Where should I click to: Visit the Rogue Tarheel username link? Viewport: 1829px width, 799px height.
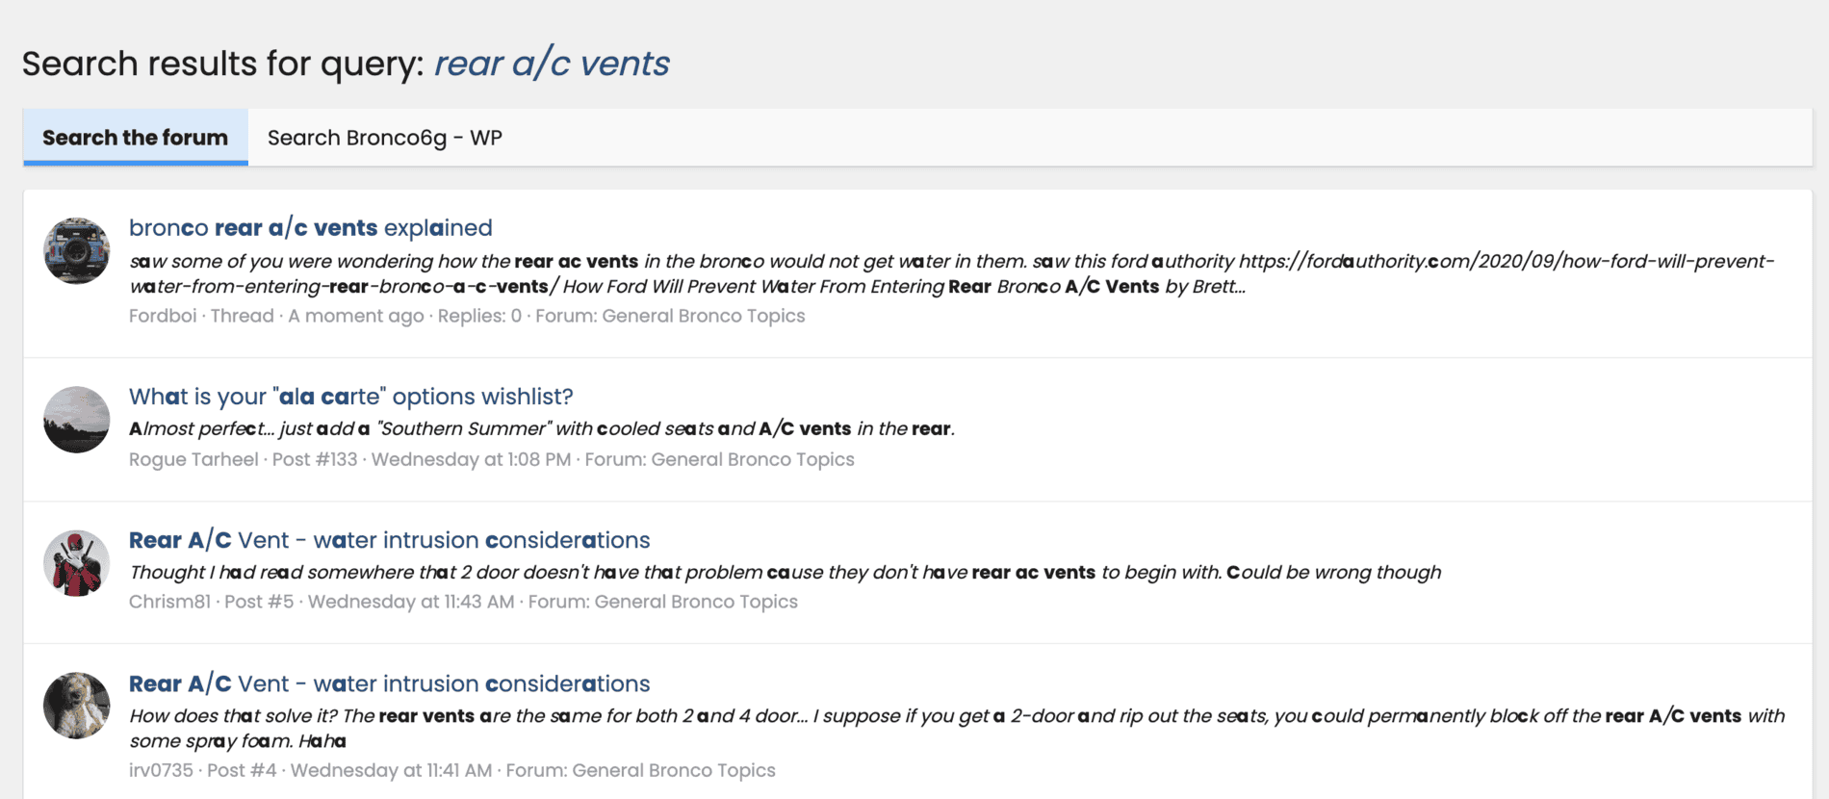193,459
